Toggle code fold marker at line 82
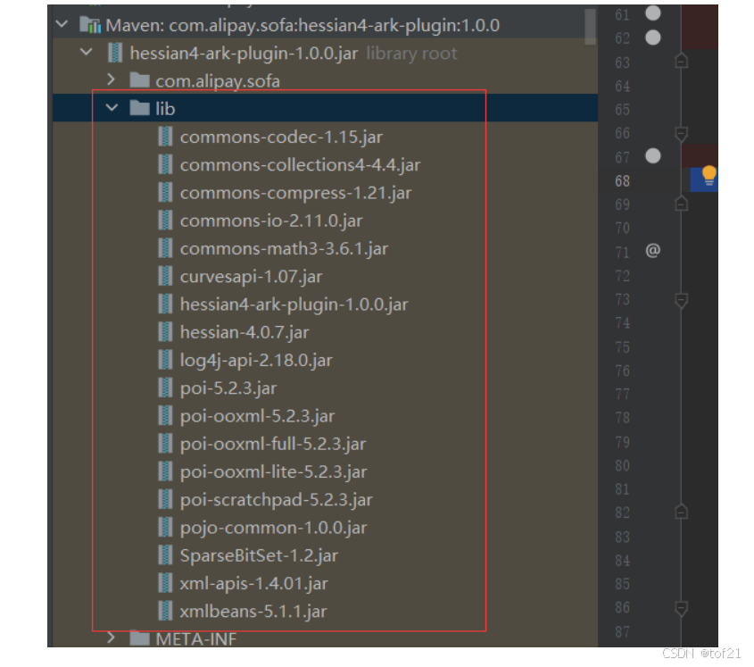754x667 pixels. pyautogui.click(x=681, y=512)
